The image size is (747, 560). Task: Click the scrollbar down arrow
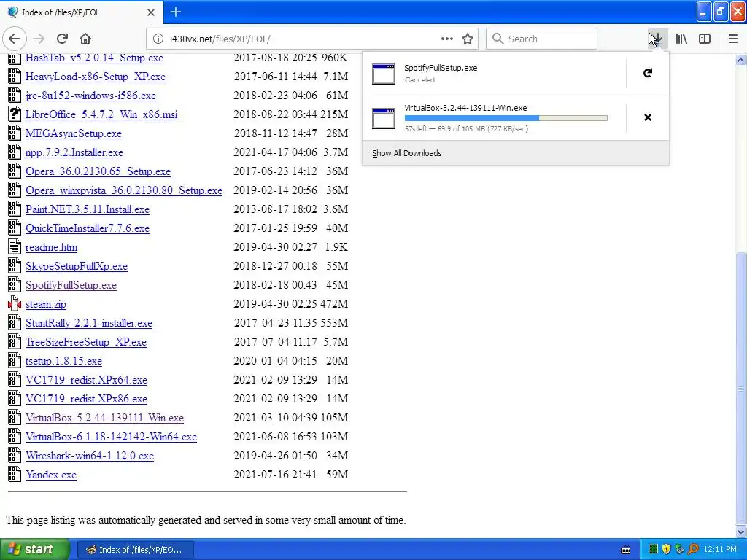click(741, 532)
